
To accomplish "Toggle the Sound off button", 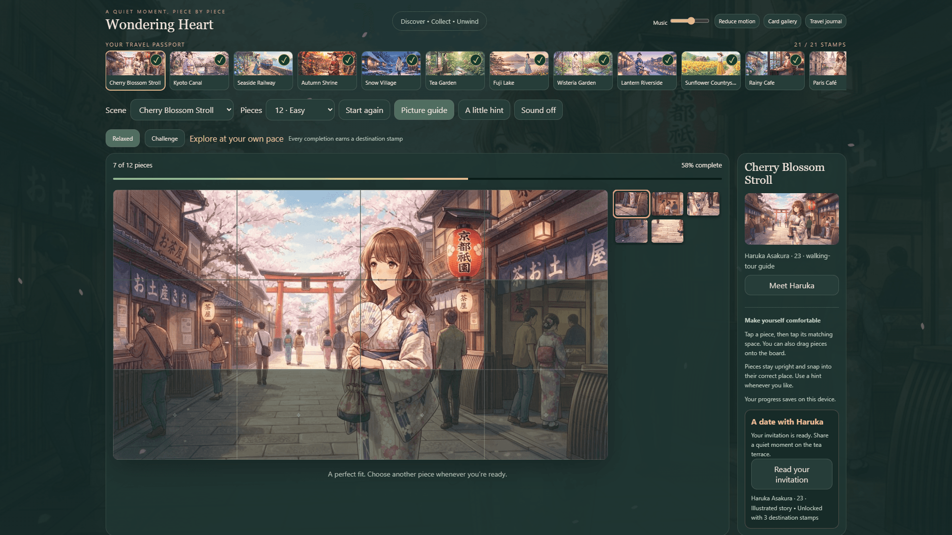I will pyautogui.click(x=538, y=110).
